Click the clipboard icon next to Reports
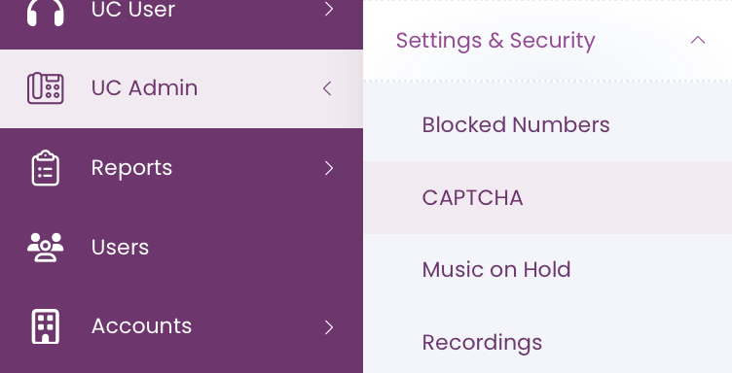Image resolution: width=732 pixels, height=373 pixels. pyautogui.click(x=46, y=168)
